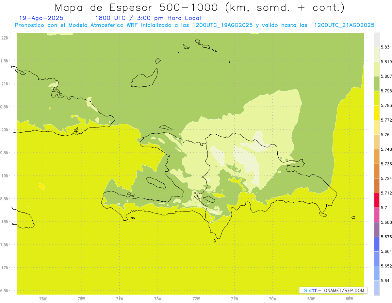Click the bright yellow legend swatch between 5.772 and 5.783
Viewport: 392px width, 303px height.
tap(377, 112)
